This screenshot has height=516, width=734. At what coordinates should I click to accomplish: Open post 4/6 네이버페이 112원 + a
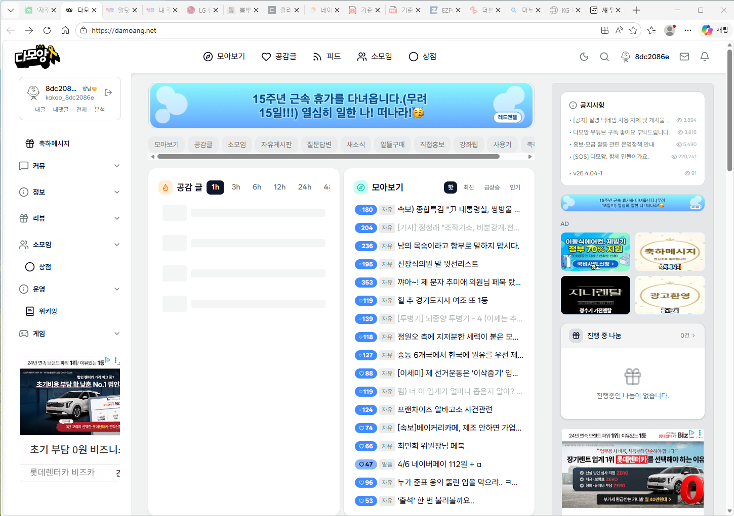[x=439, y=464]
